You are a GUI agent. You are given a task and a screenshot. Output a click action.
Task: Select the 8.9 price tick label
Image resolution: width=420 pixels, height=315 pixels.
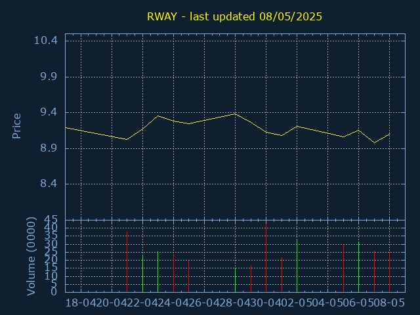pos(49,148)
